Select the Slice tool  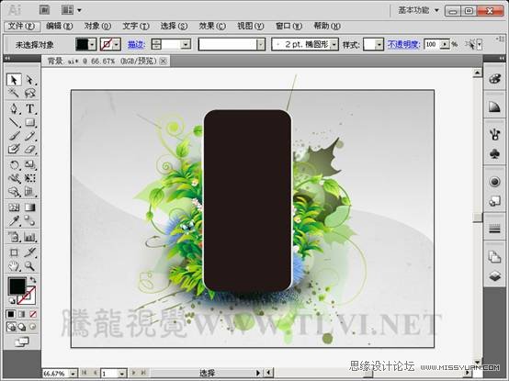(x=30, y=252)
